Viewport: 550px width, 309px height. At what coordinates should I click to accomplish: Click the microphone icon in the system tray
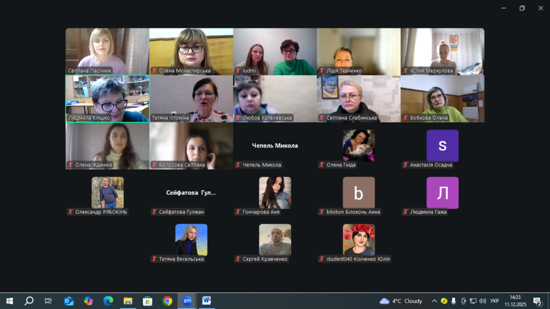[454, 301]
